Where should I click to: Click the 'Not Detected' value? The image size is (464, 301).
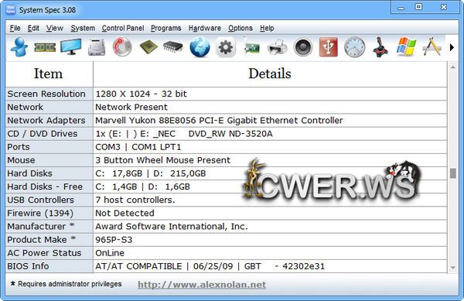(x=125, y=214)
